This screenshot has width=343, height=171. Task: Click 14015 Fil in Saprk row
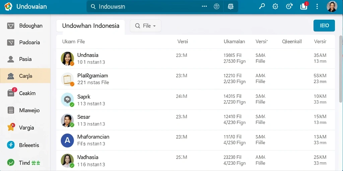[232, 96]
